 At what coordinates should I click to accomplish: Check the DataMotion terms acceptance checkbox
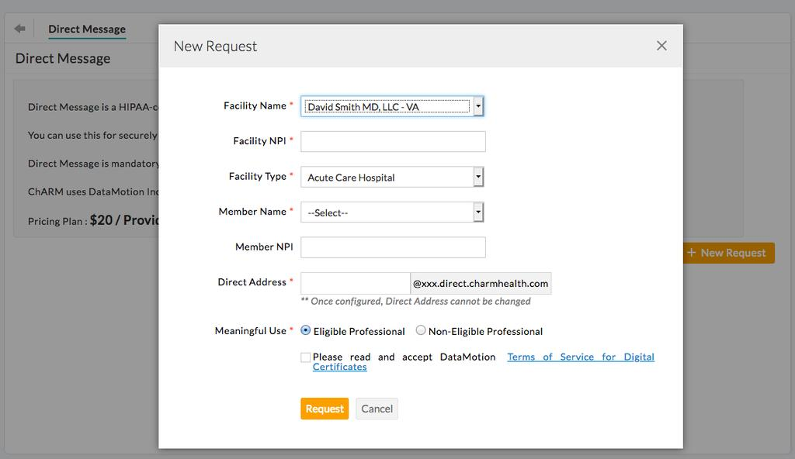pos(305,357)
